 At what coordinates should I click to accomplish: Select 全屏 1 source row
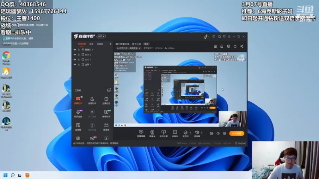(93, 64)
